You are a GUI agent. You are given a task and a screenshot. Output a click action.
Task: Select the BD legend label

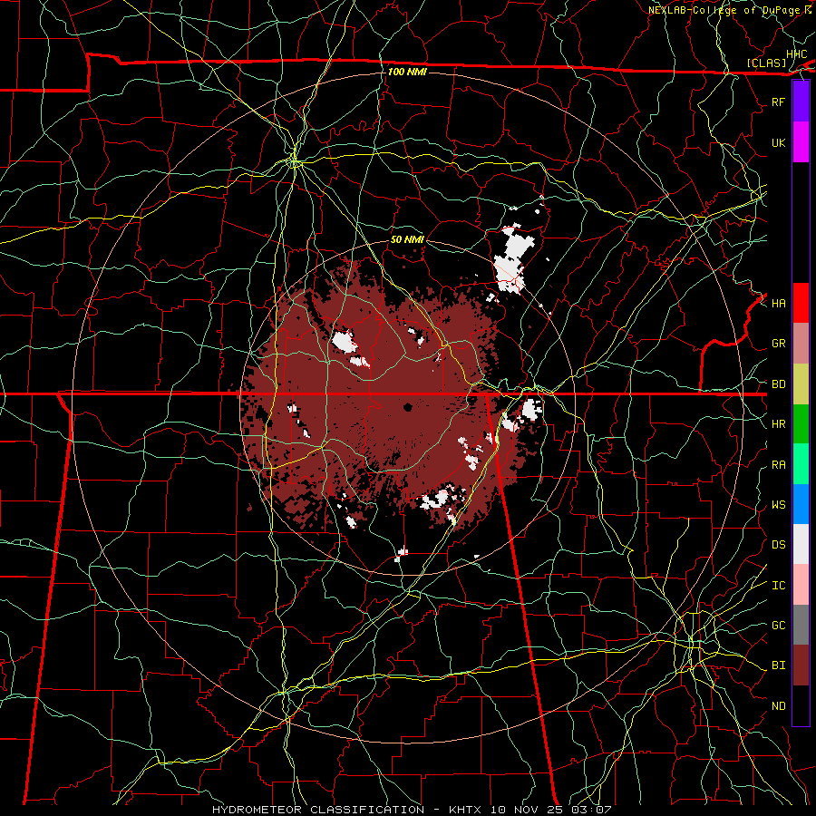(779, 384)
